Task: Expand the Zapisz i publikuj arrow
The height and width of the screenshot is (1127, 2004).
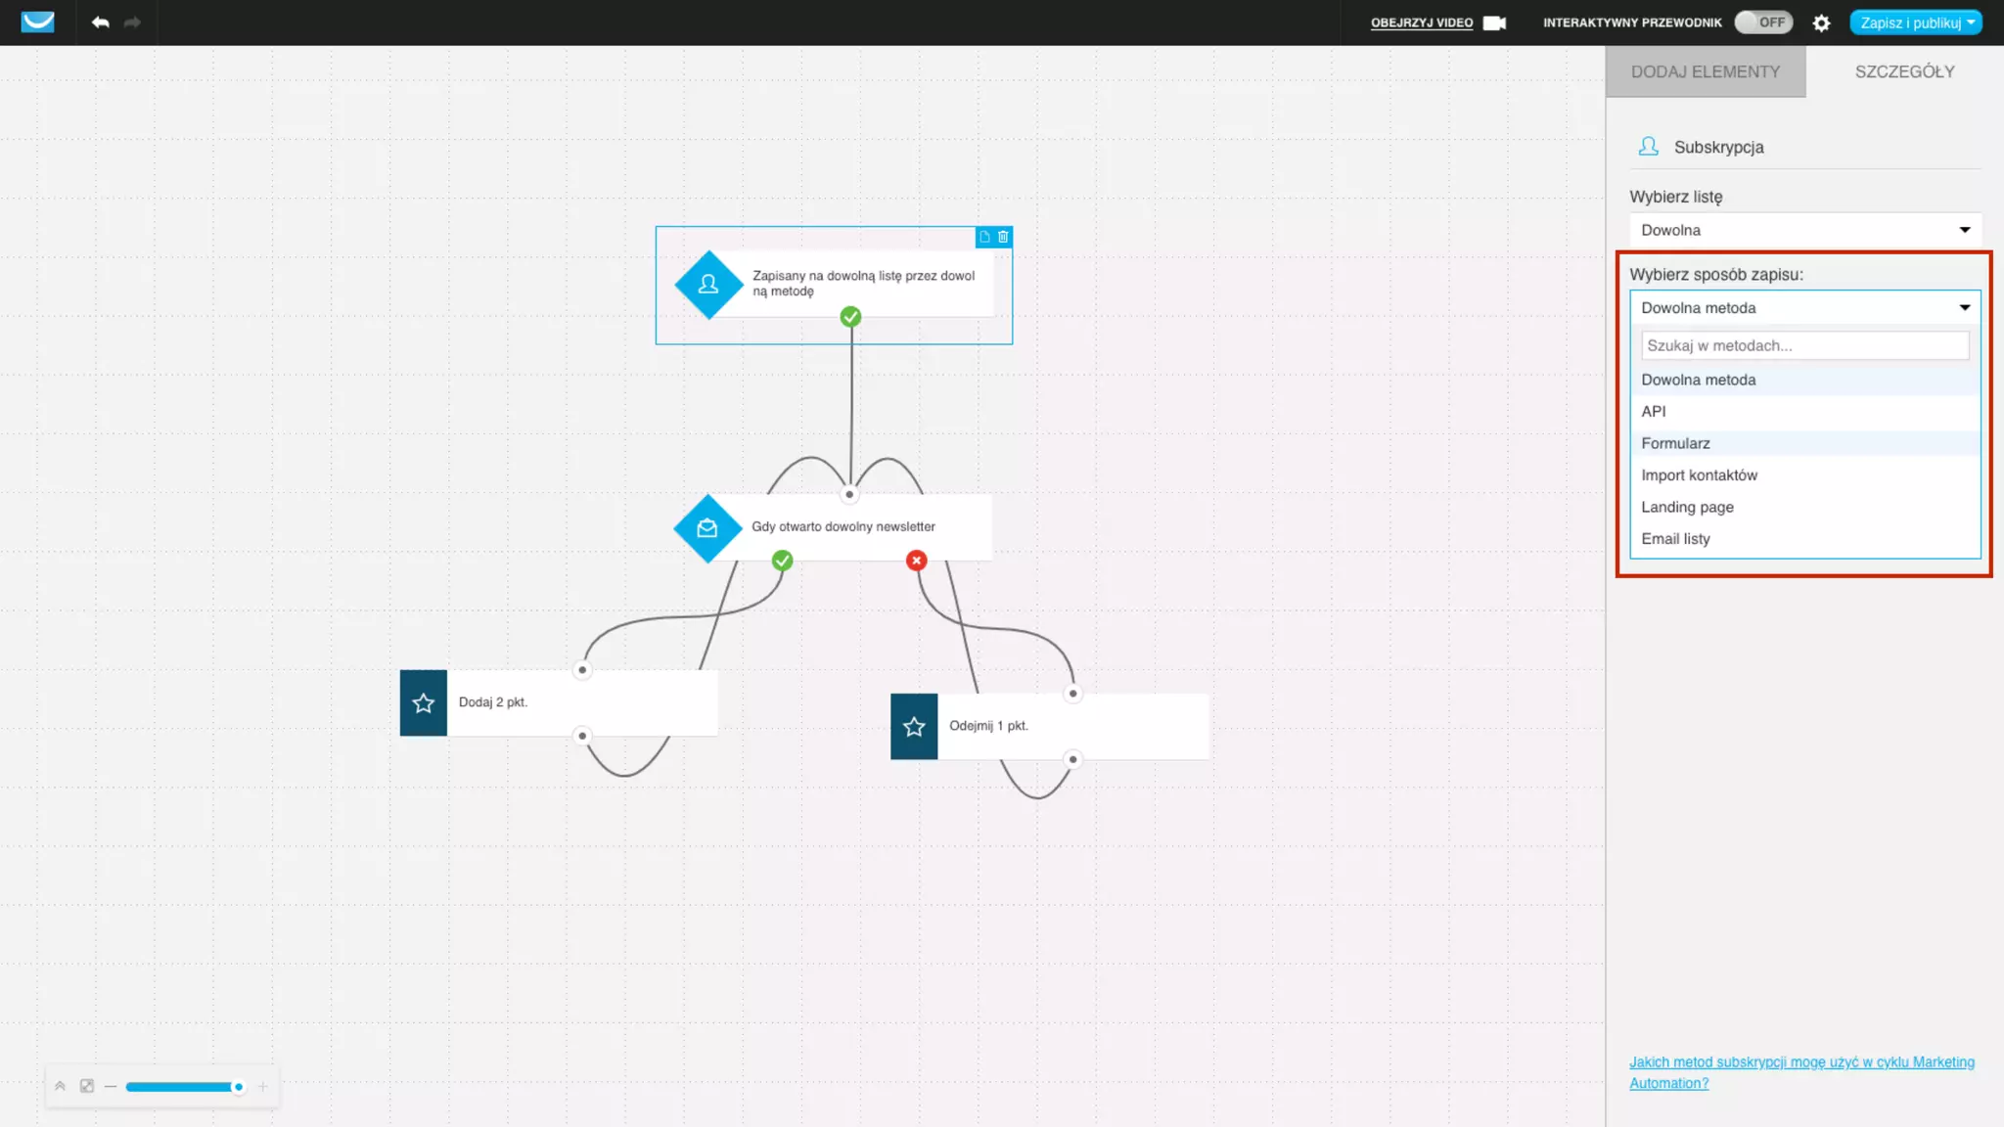Action: click(x=1971, y=23)
